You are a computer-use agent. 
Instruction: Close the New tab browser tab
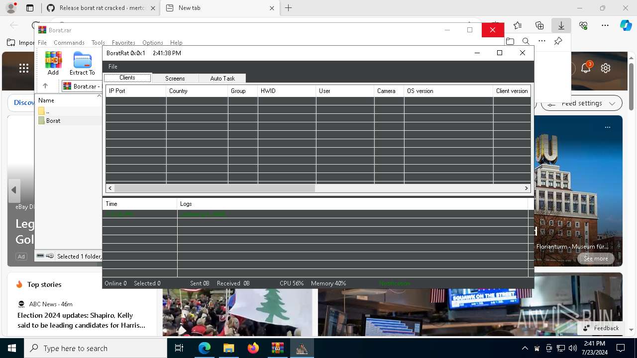(272, 8)
